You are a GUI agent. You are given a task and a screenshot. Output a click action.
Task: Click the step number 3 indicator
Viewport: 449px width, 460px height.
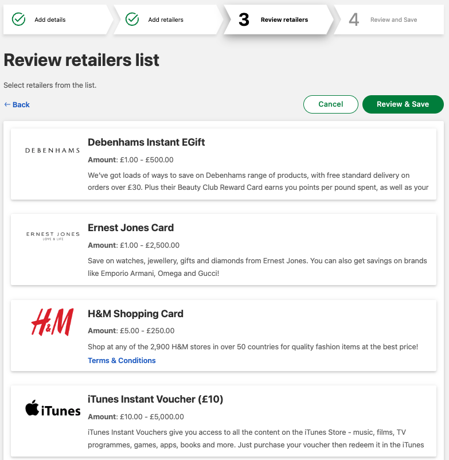pos(244,20)
